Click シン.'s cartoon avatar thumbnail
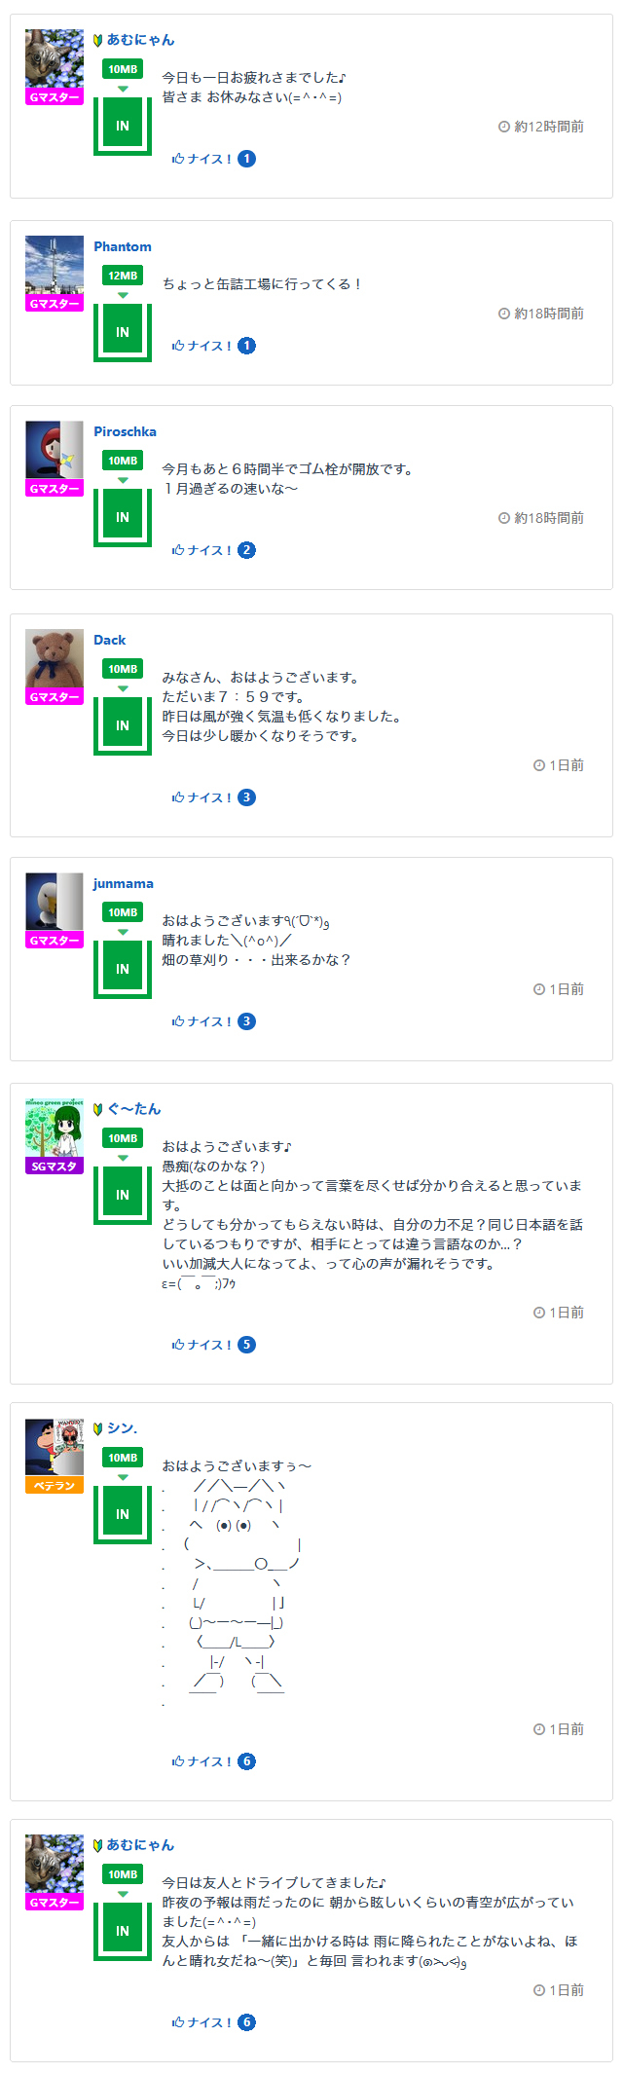This screenshot has height=2074, width=623. click(x=55, y=1447)
